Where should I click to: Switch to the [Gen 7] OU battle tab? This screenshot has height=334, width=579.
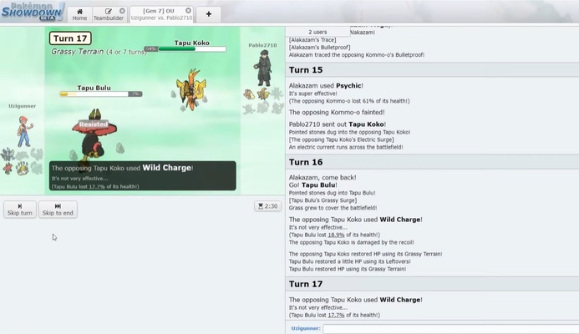pyautogui.click(x=162, y=14)
